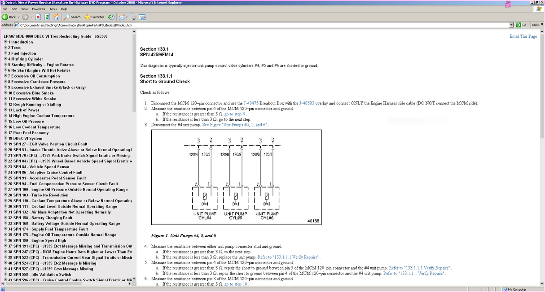Open the Search toolbar button
The image size is (545, 292).
tap(72, 17)
